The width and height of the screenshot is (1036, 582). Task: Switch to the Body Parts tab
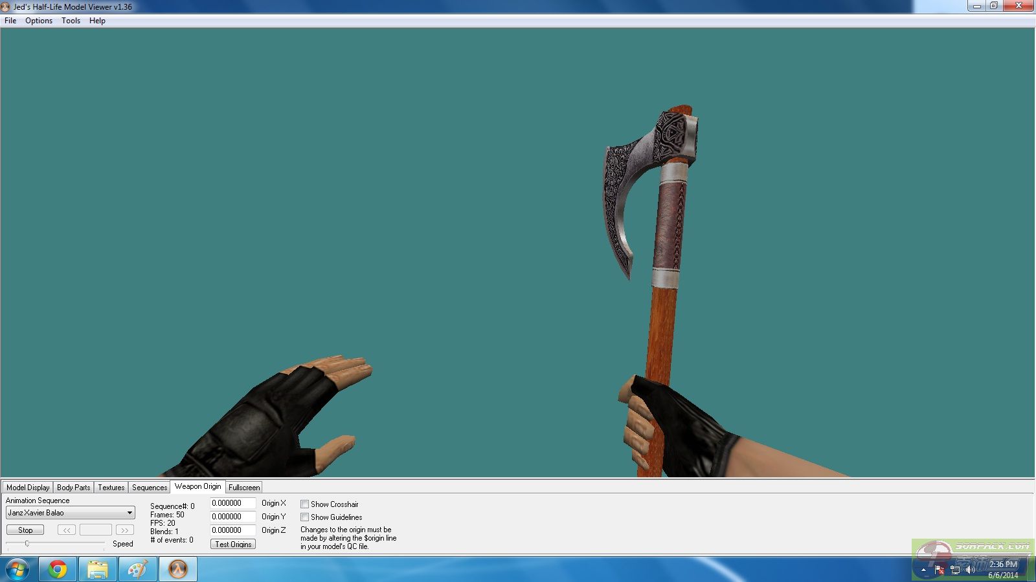coord(73,488)
